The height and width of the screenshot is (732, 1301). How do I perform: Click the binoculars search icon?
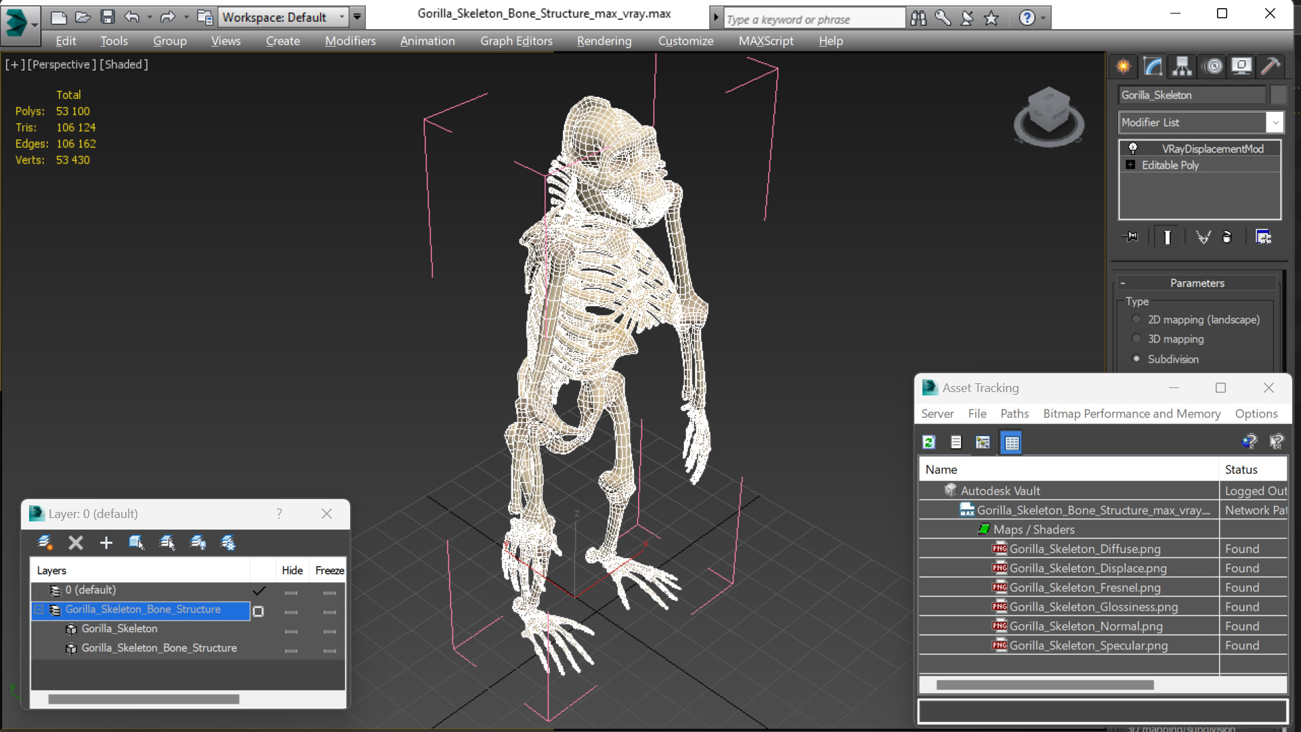tap(918, 18)
